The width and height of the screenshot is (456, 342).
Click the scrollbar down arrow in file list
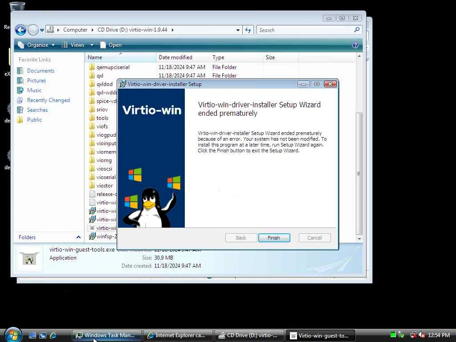359,239
